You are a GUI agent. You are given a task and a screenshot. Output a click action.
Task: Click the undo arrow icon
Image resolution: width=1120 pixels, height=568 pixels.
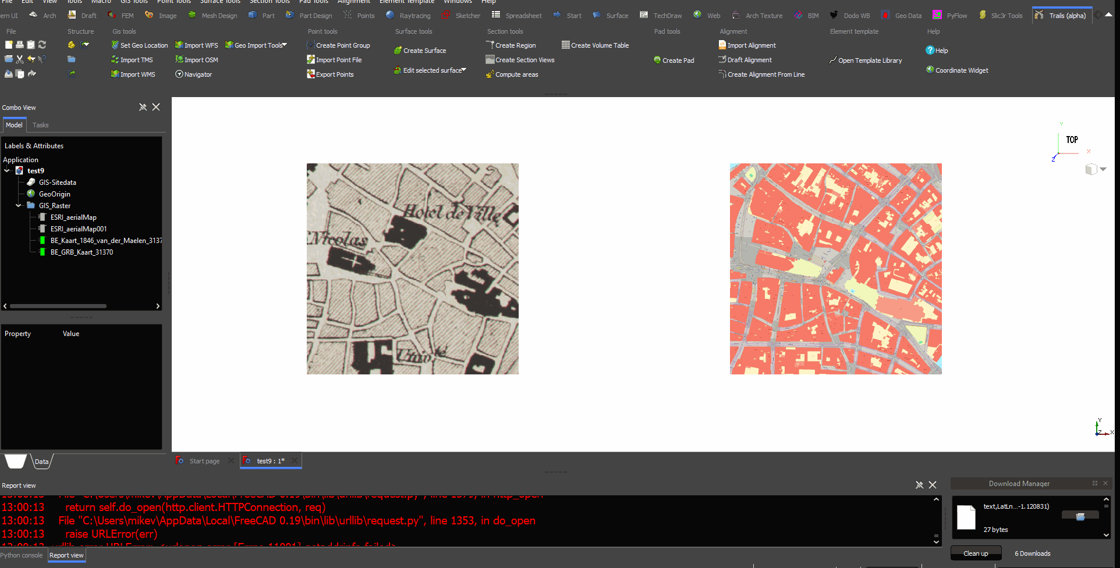point(31,59)
